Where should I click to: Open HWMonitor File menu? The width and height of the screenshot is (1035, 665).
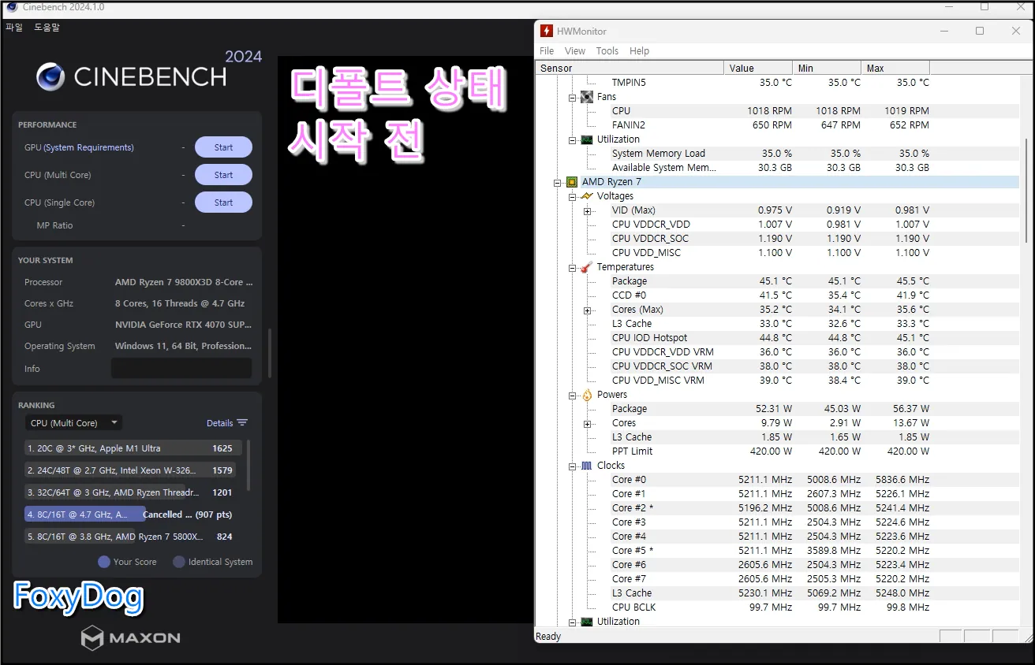[547, 51]
